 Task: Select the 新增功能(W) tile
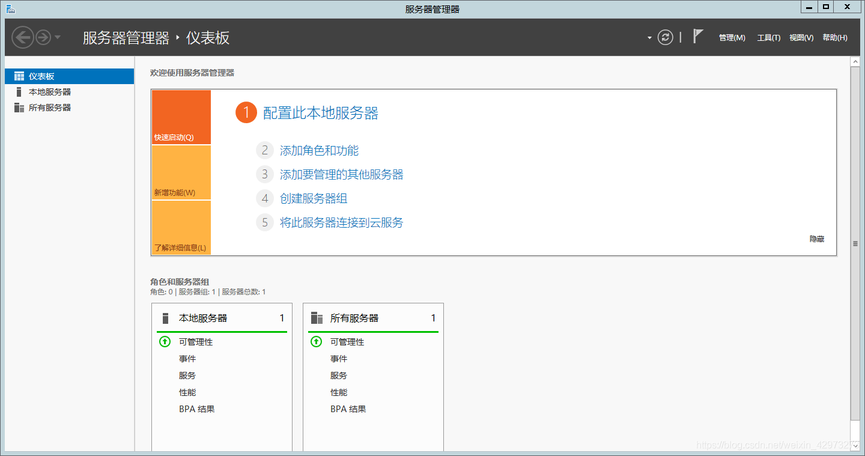(181, 172)
